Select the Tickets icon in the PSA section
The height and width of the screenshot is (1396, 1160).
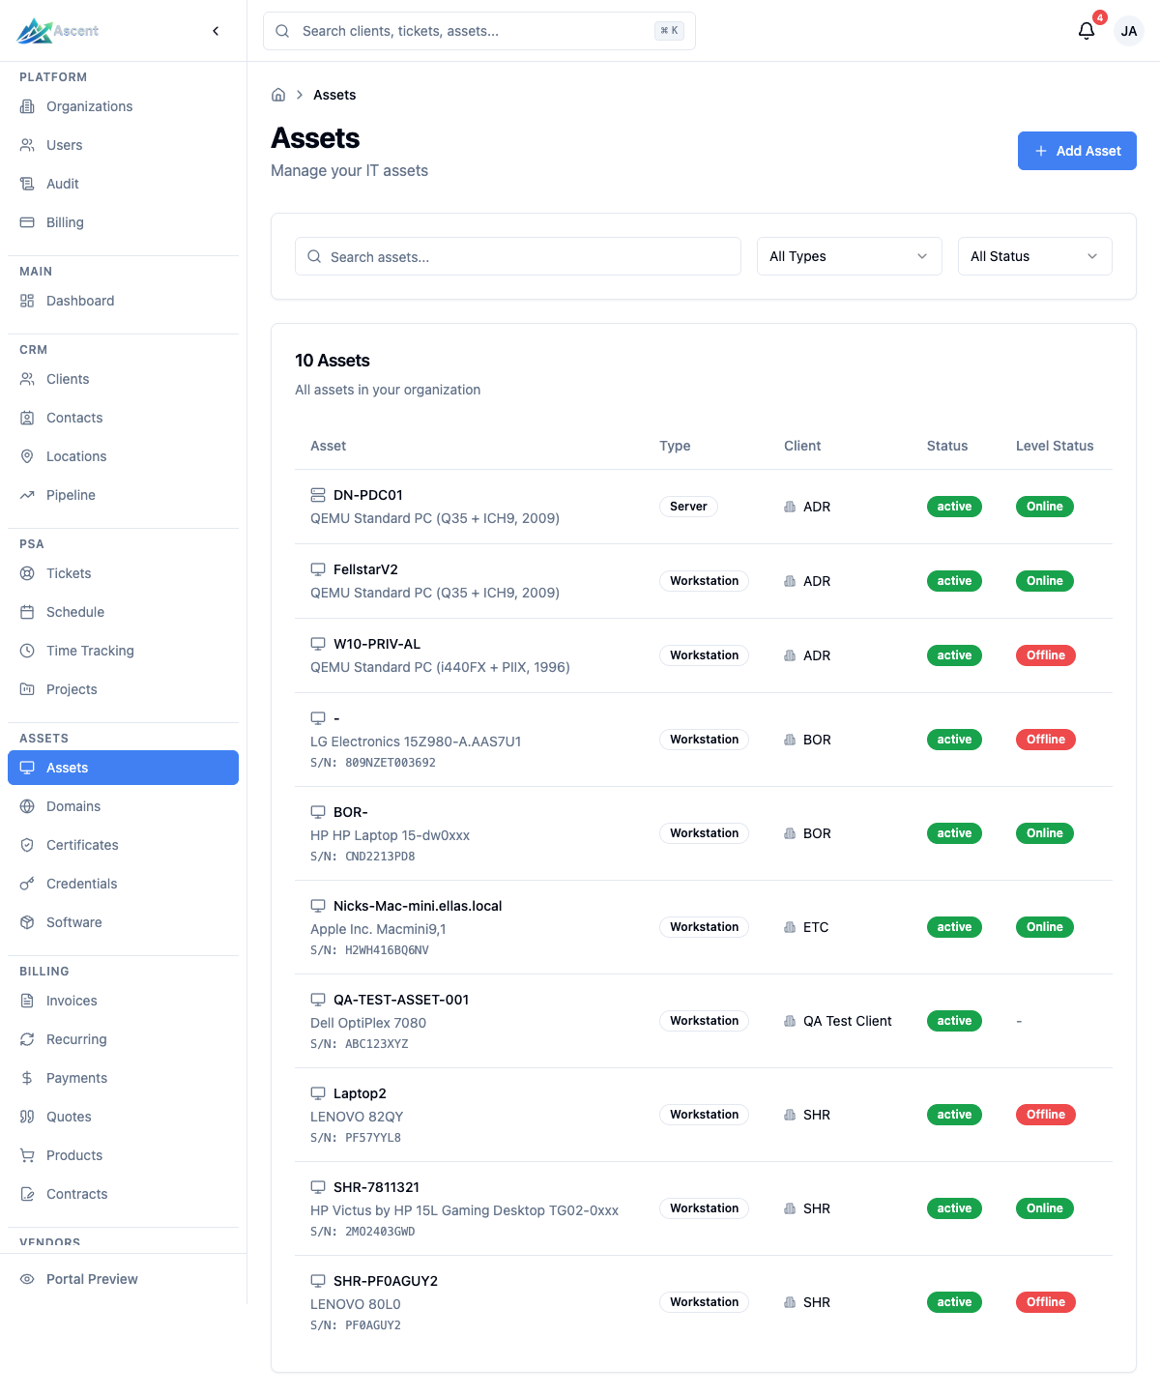pos(28,573)
